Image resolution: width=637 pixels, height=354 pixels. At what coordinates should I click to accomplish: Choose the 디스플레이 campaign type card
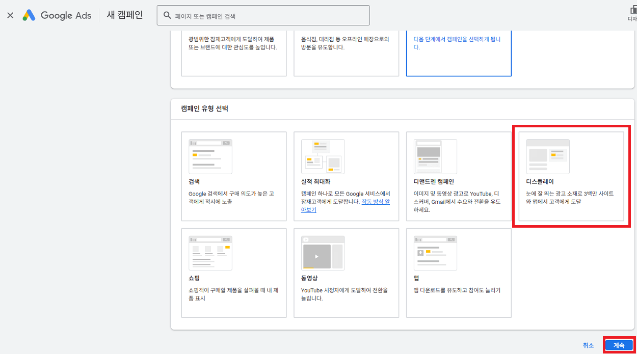[571, 176]
